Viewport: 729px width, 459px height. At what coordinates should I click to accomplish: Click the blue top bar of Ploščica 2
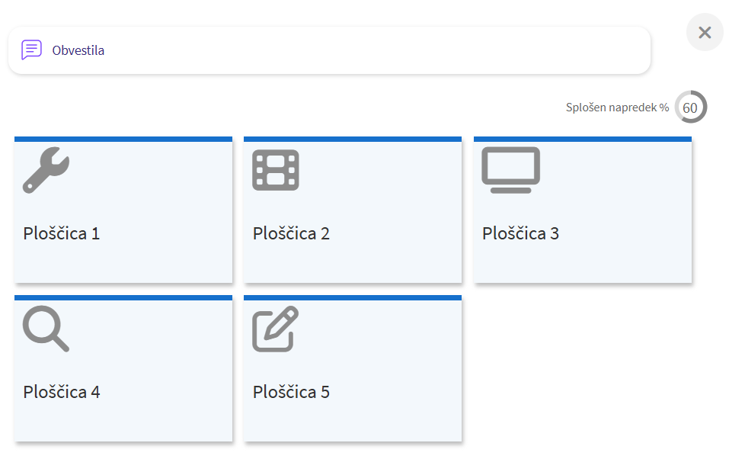[x=353, y=140]
